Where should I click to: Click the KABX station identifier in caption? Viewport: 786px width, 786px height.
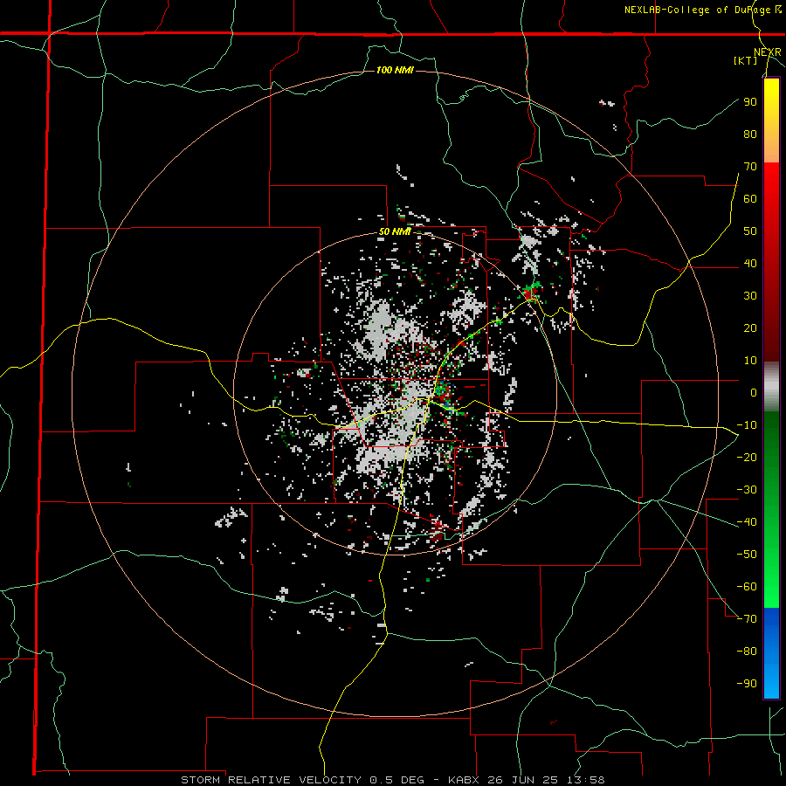465,780
